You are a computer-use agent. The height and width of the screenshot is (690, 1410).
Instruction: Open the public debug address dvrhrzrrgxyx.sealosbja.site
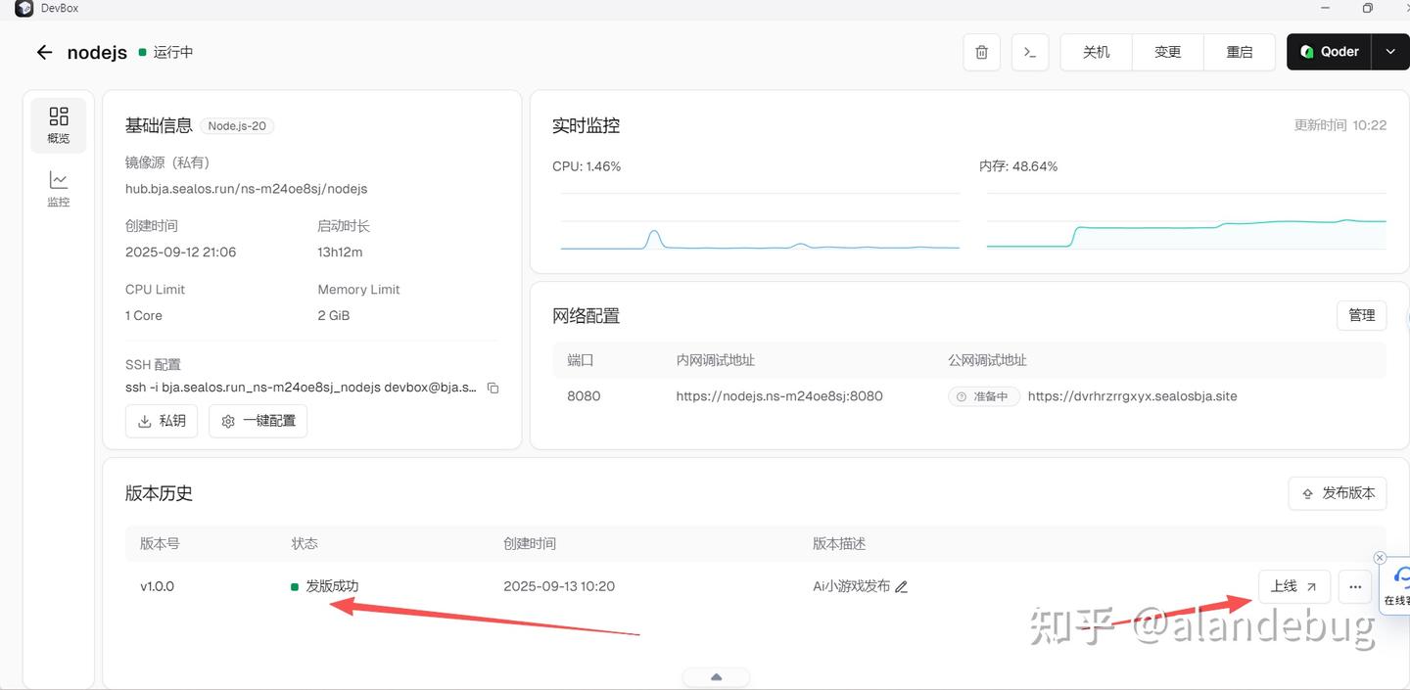(x=1132, y=395)
